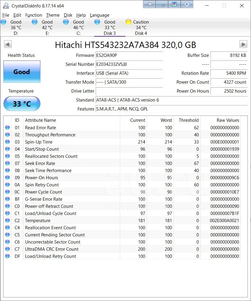This screenshot has width=251, height=301.
Task: Click status orb for UltraDMA CRC Error Count
Action: 7,249
